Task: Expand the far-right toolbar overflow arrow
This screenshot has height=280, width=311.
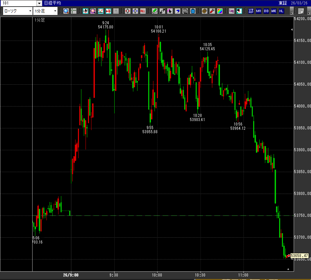Action: [x=309, y=11]
